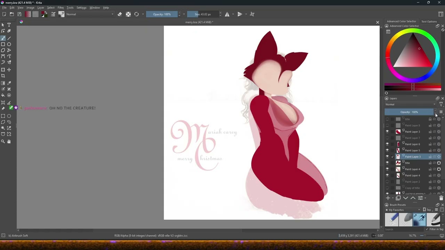Show the hidden Paint Layer 7
The image size is (445, 250).
(x=387, y=138)
